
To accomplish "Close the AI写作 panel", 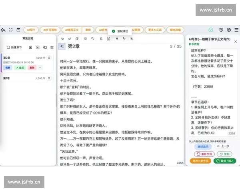I will 235,41.
